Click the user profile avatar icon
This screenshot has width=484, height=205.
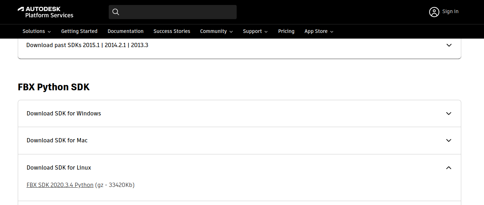point(434,12)
